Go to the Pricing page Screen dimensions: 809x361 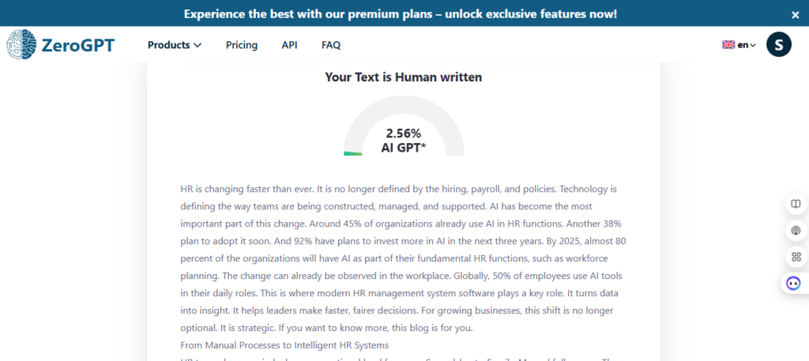[x=242, y=45]
